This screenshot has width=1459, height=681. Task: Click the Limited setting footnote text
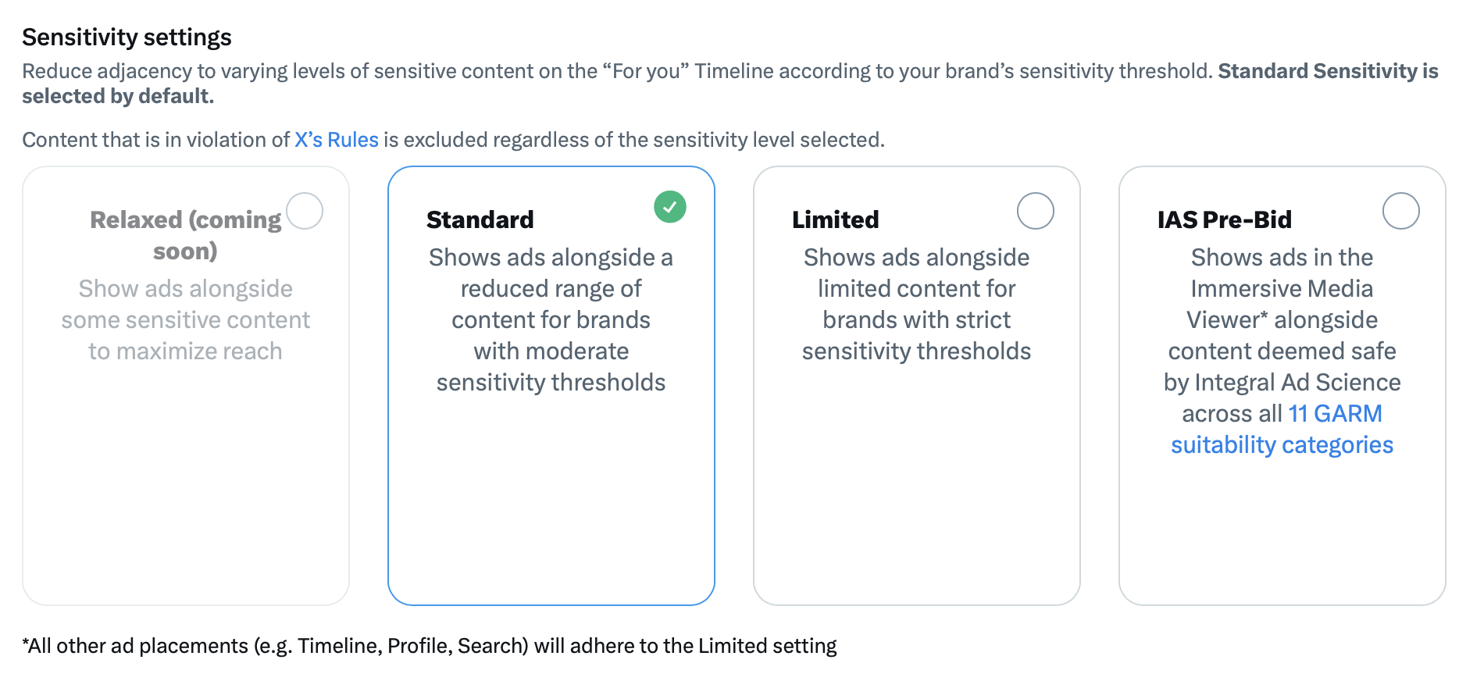(430, 646)
